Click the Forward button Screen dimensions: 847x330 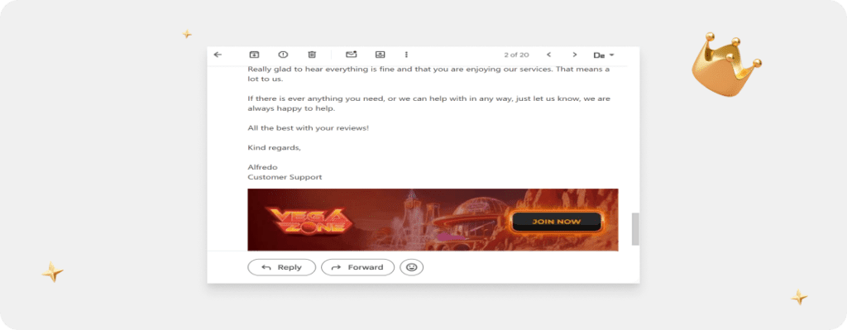point(357,267)
